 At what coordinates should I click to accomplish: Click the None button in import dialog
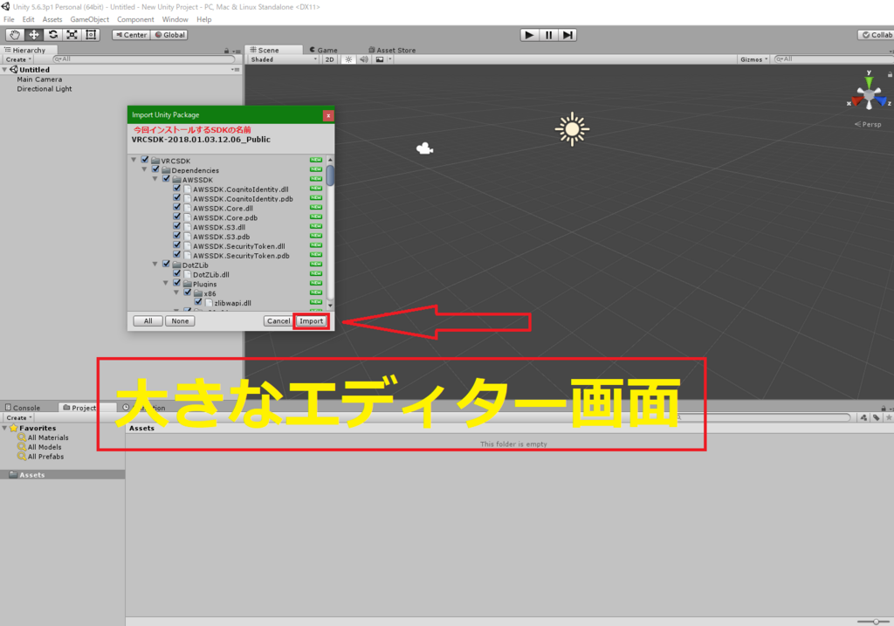180,321
